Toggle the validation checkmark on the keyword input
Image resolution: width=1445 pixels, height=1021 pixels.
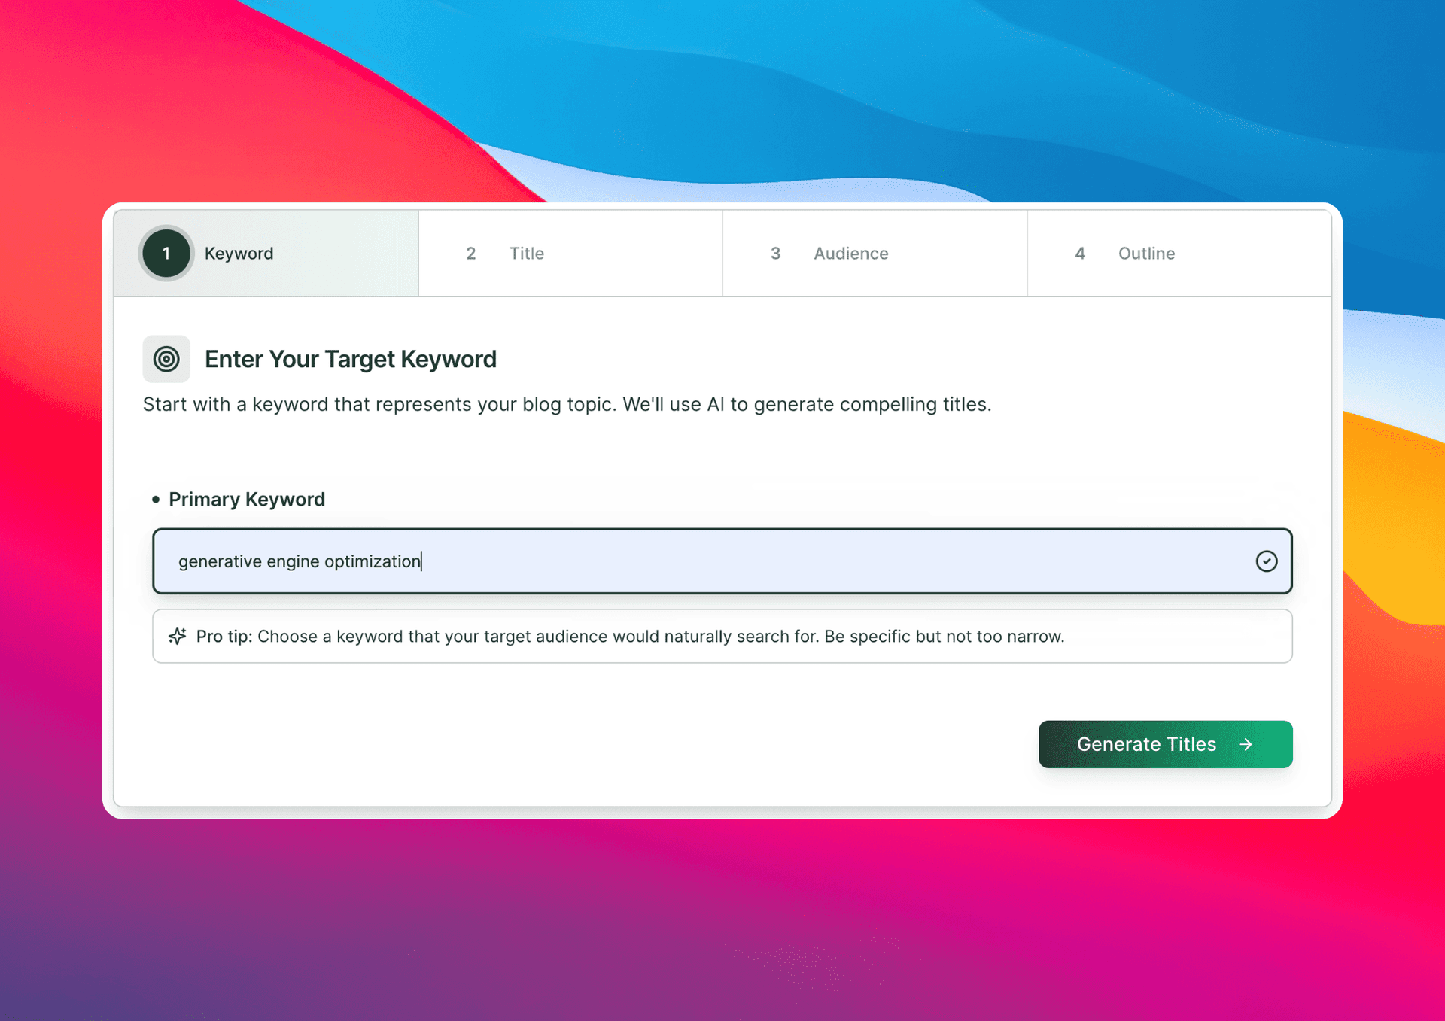(x=1267, y=561)
